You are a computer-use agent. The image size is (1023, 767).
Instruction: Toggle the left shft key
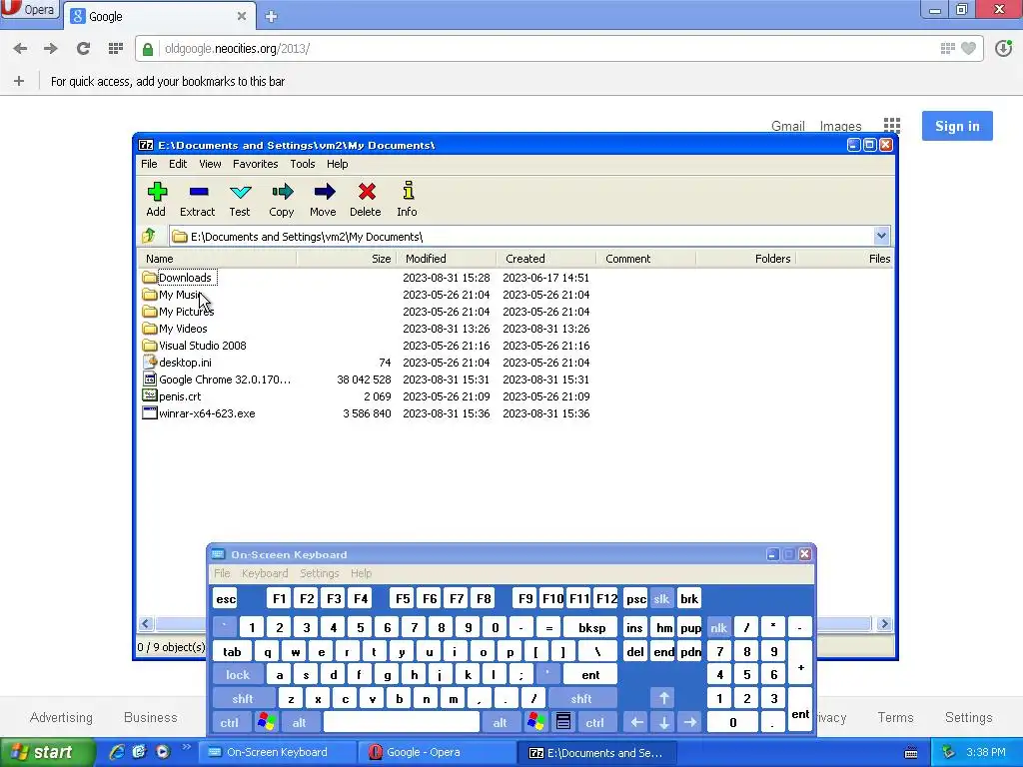243,698
